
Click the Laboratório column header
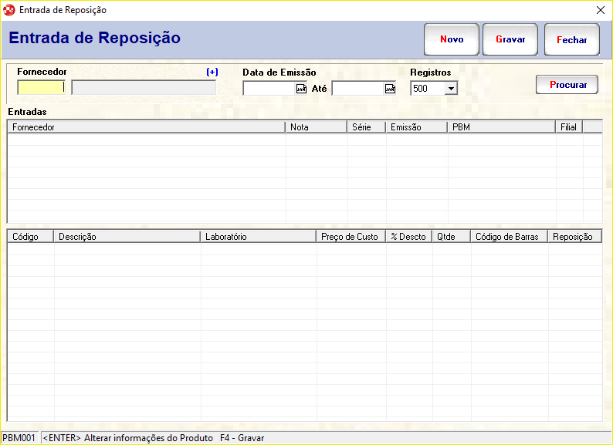coord(259,236)
